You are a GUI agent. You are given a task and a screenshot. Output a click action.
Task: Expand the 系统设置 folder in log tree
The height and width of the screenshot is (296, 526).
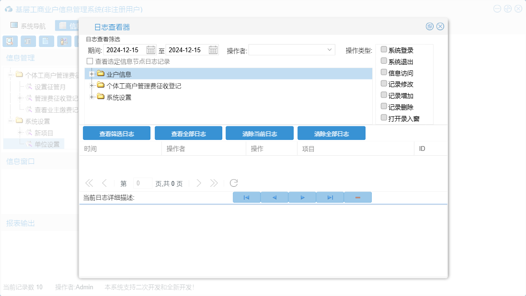[x=91, y=97]
